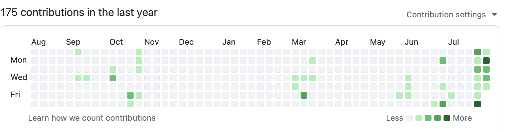Select medium green Monday cell in late June

443,61
